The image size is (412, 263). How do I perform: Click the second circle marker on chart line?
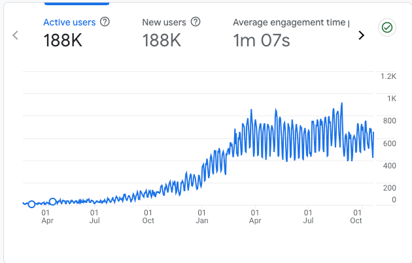coord(53,202)
